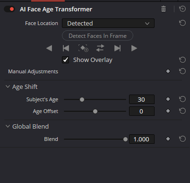Jump to next face keyframe icon
The height and width of the screenshot is (183, 190).
pos(118,48)
